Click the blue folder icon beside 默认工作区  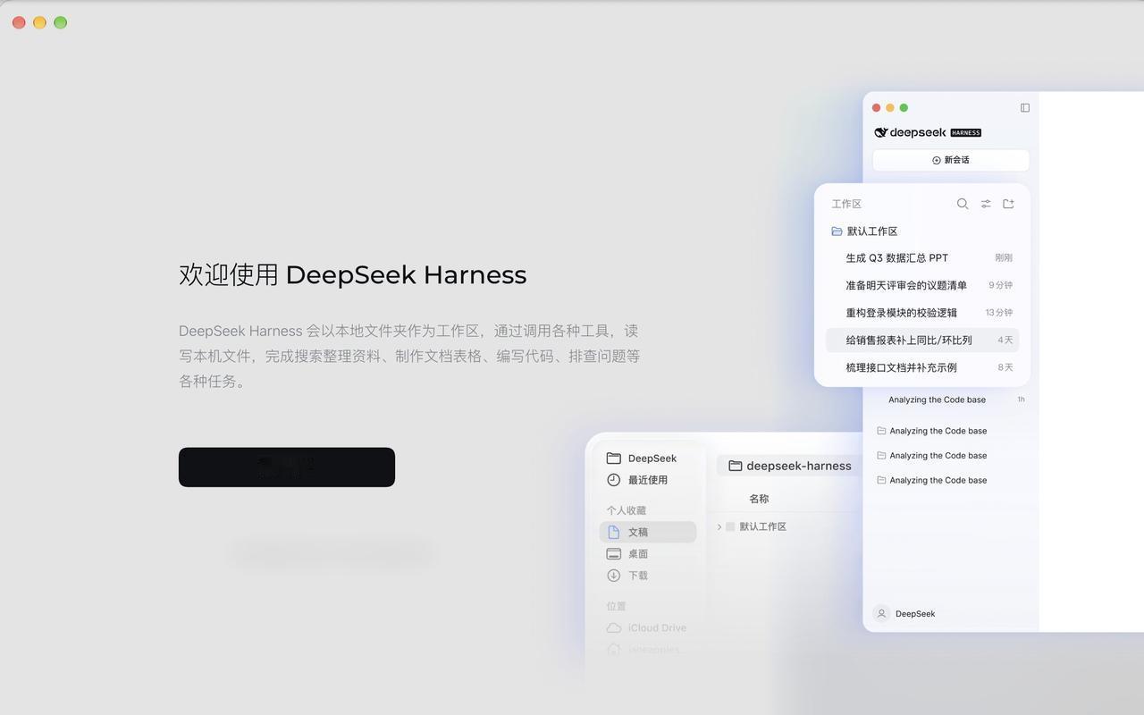click(x=837, y=231)
